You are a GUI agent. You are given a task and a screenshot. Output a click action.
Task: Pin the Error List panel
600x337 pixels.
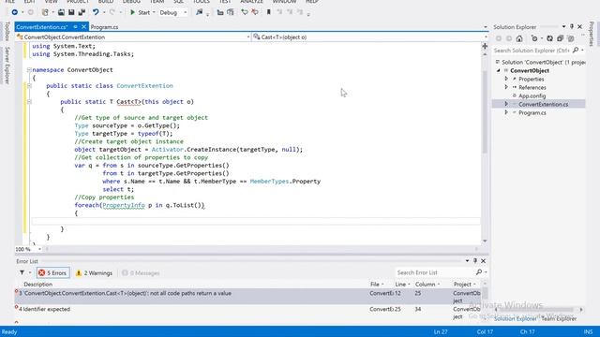click(x=475, y=260)
